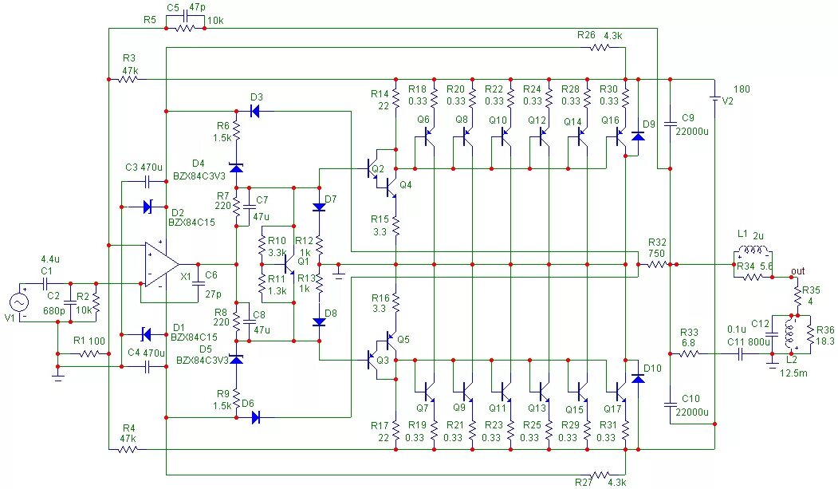
Task: Select the V1 AC voltage source
Action: [17, 303]
